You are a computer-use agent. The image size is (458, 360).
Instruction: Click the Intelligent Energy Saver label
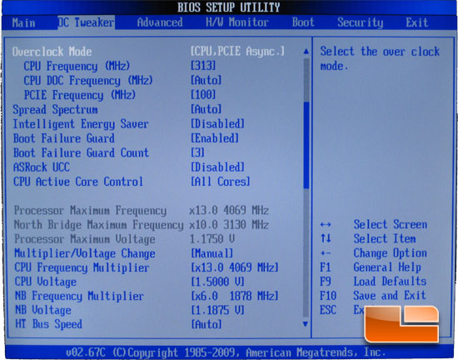click(81, 124)
